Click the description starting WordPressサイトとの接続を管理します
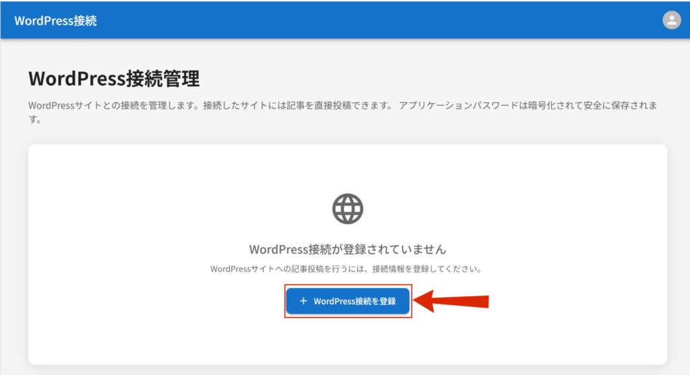Screen dimensions: 690x375 (x=343, y=112)
